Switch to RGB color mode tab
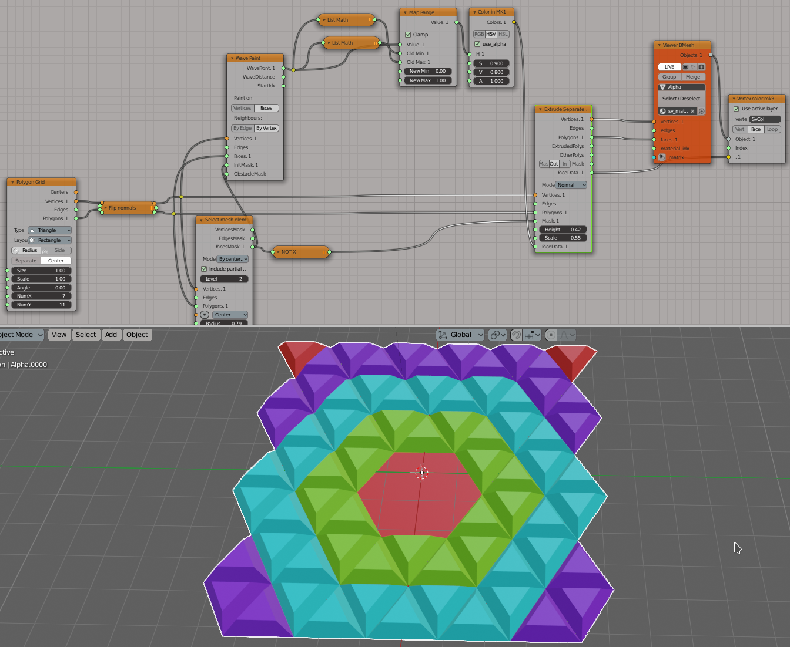This screenshot has height=647, width=790. 479,34
